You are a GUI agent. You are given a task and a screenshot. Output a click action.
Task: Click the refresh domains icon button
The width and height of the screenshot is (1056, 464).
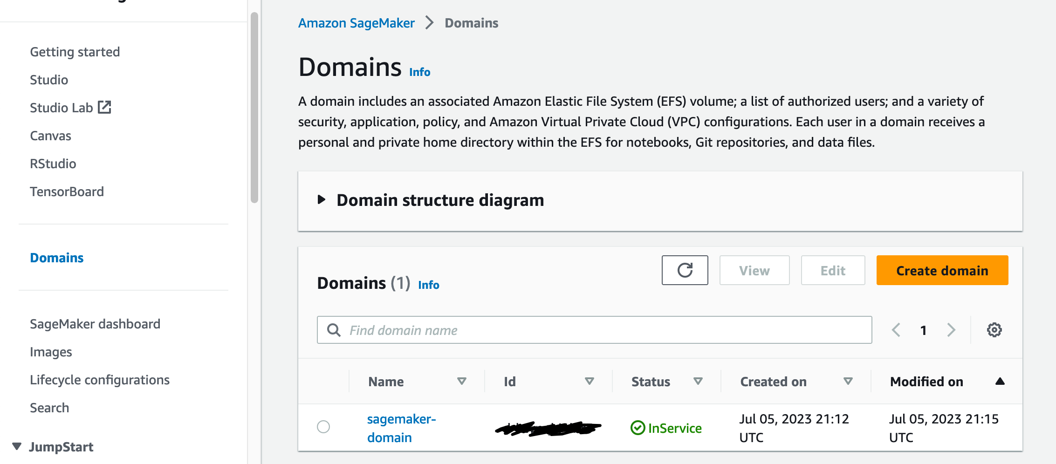(685, 270)
